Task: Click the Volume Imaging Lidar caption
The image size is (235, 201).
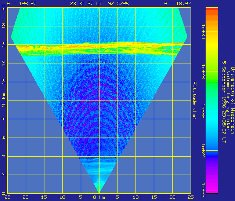Action: pos(228,100)
